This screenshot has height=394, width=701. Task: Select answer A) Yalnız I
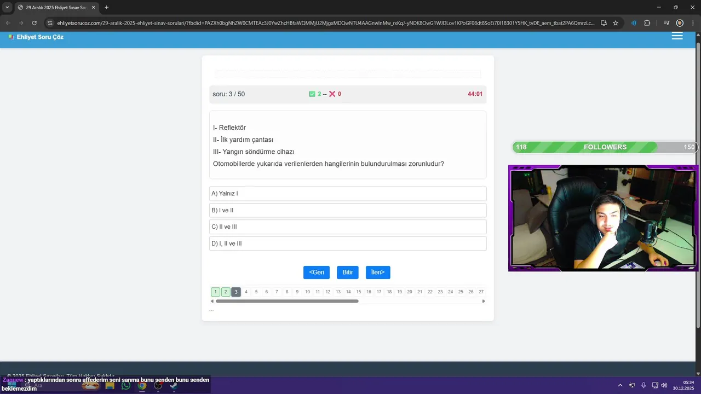[x=348, y=194]
